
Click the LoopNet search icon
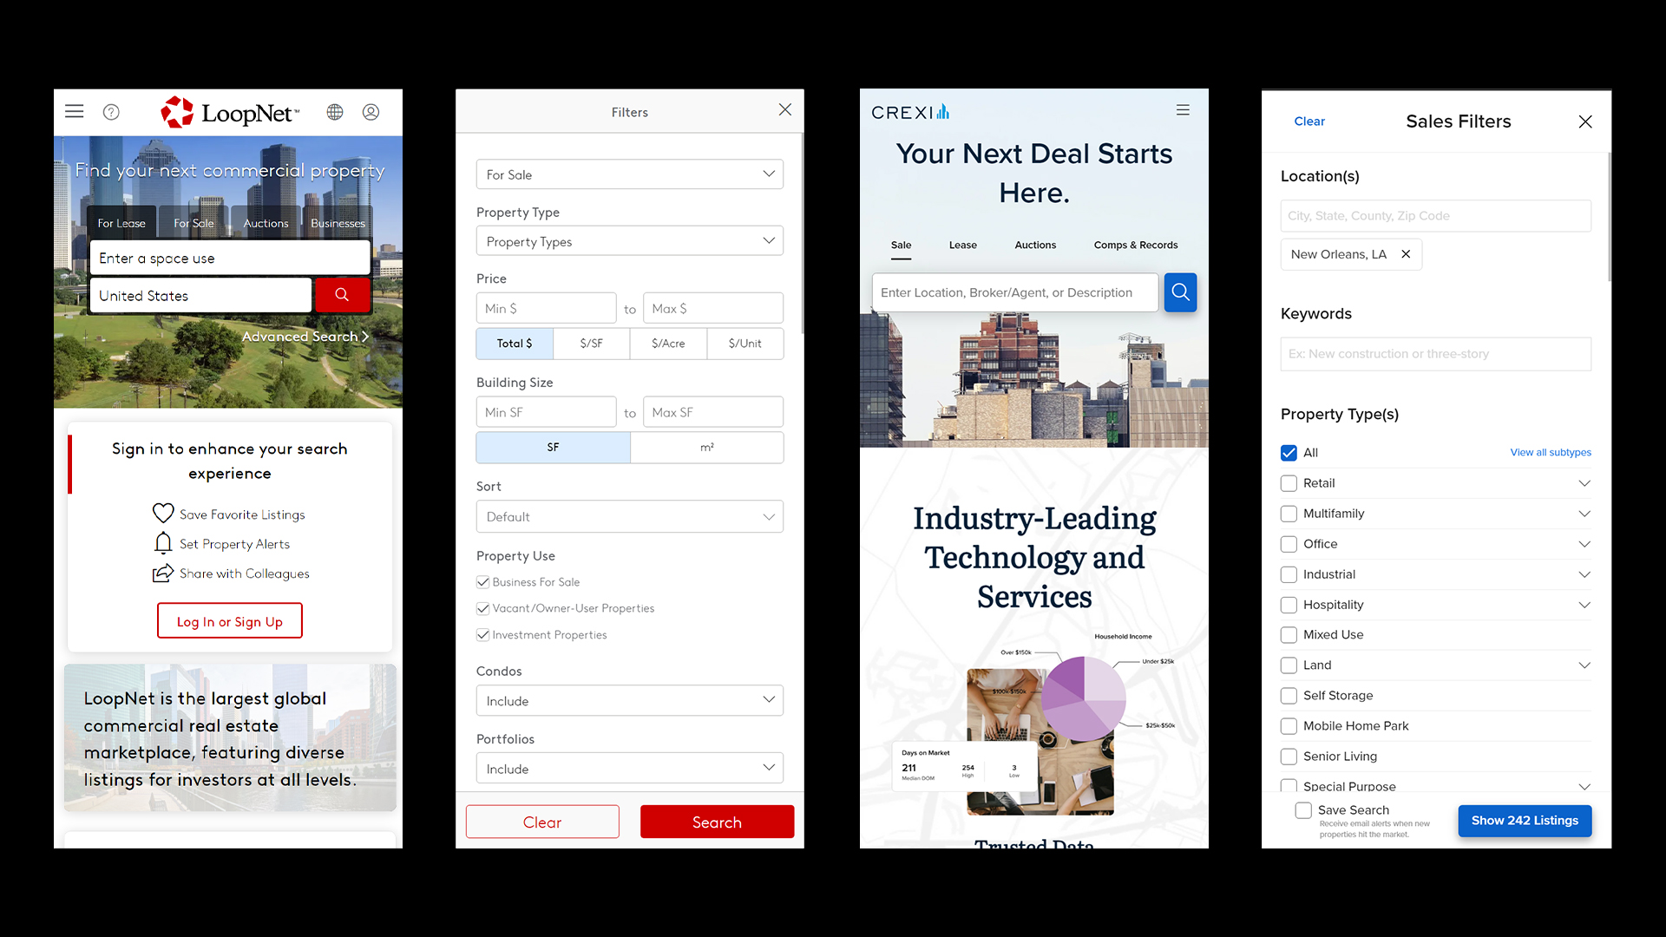click(341, 295)
